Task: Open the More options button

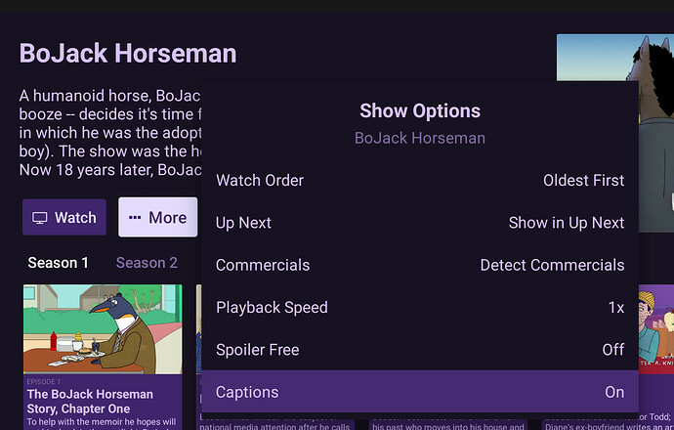Action: (x=157, y=217)
